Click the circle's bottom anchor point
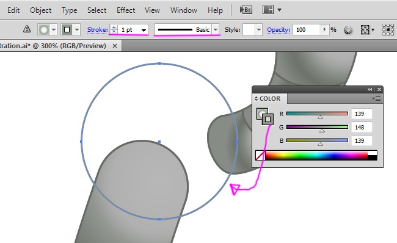 point(159,219)
